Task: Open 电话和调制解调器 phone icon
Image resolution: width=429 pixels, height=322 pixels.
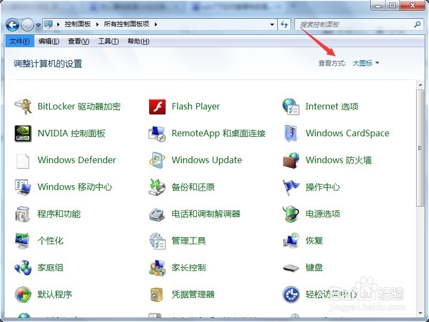Action: (x=157, y=214)
